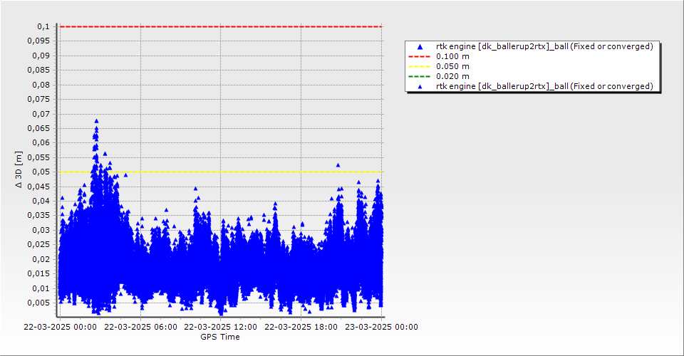Click the "0,03" y-axis tick label
684x356 pixels.
41,231
